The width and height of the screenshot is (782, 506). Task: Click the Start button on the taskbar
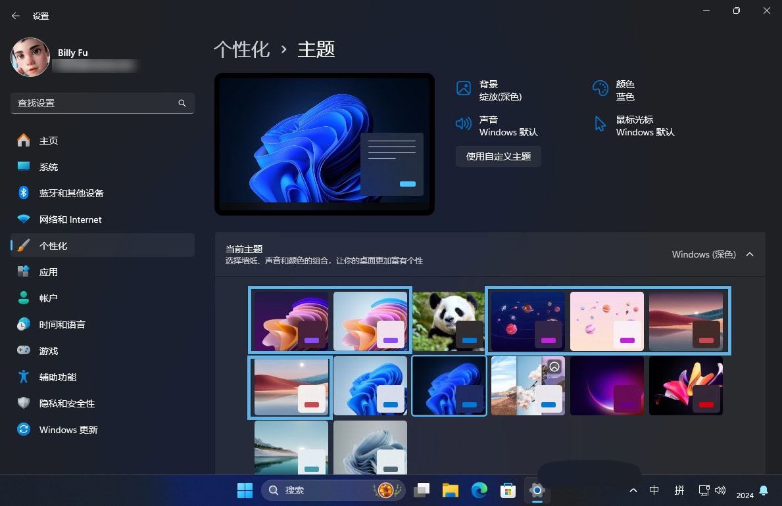click(244, 490)
